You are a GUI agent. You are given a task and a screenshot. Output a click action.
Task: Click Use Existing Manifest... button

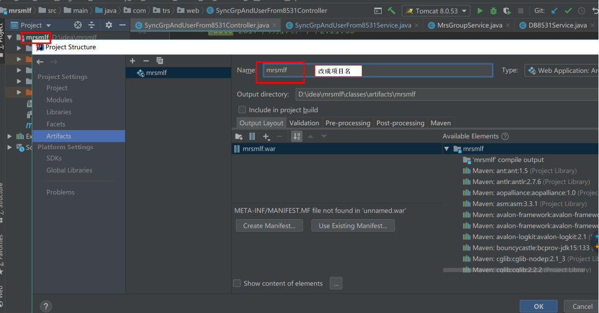point(353,226)
